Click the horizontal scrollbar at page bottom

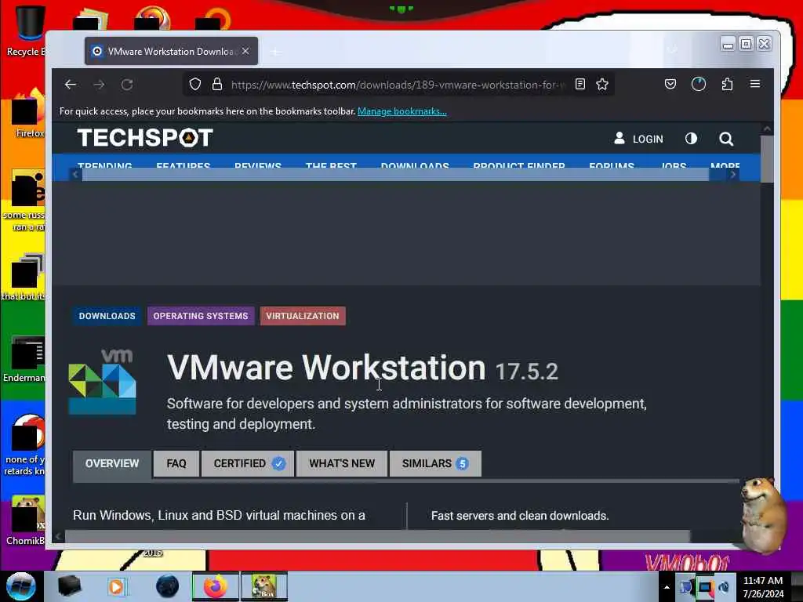[x=377, y=536]
